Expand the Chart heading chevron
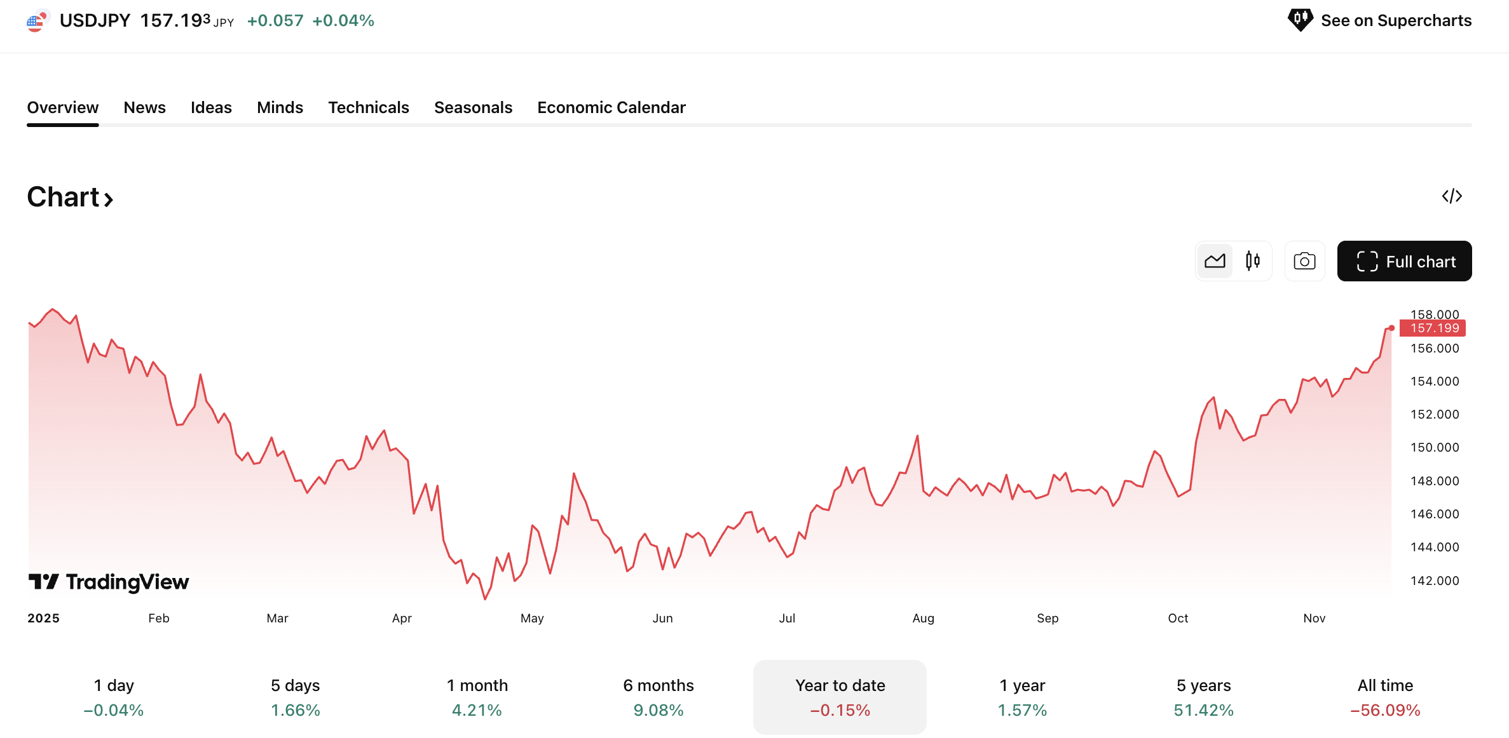Viewport: 1509px width, 738px height. pos(109,200)
